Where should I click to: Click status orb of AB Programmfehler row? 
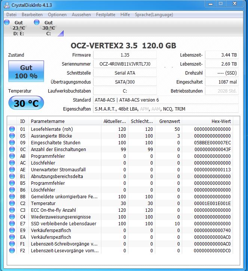point(12,156)
